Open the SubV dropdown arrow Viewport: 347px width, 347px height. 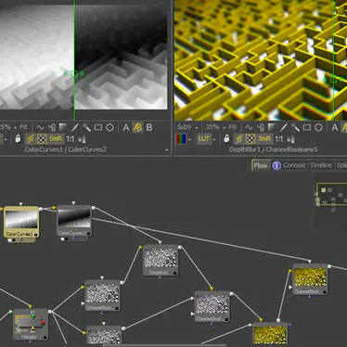coord(197,127)
